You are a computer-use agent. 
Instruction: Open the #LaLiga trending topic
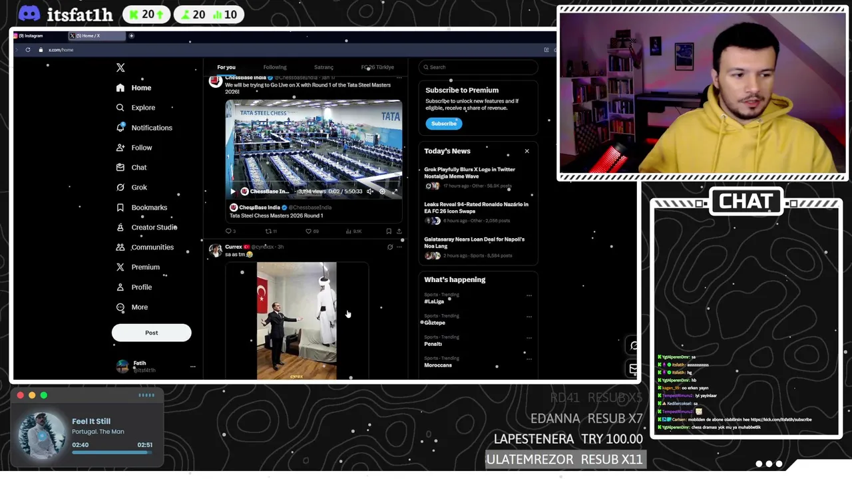(x=434, y=301)
